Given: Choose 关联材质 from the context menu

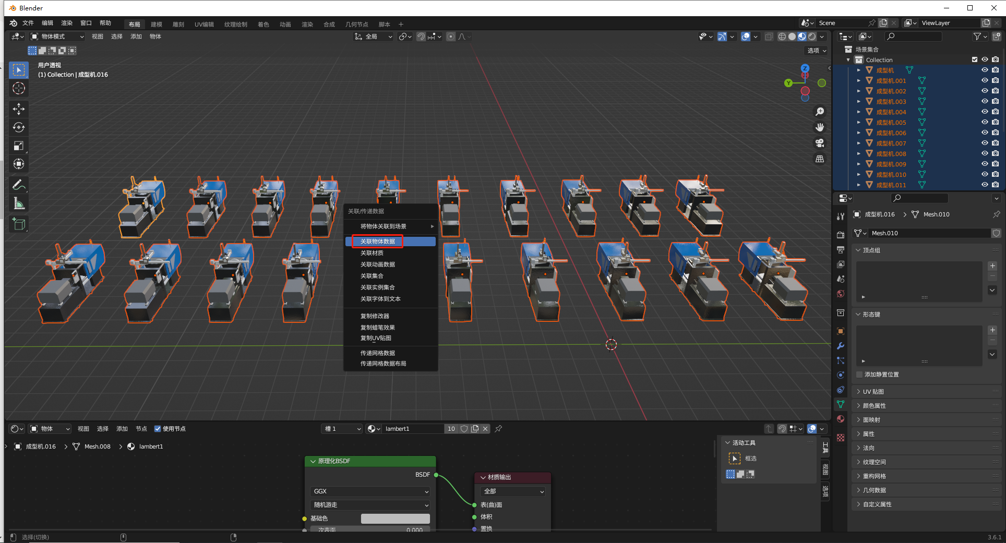Looking at the screenshot, I should [372, 253].
